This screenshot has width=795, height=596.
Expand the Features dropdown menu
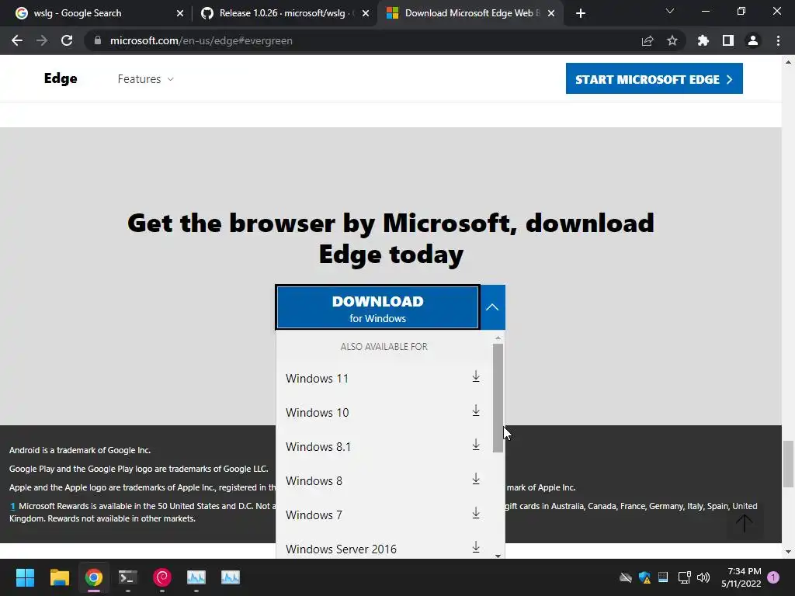(x=145, y=79)
